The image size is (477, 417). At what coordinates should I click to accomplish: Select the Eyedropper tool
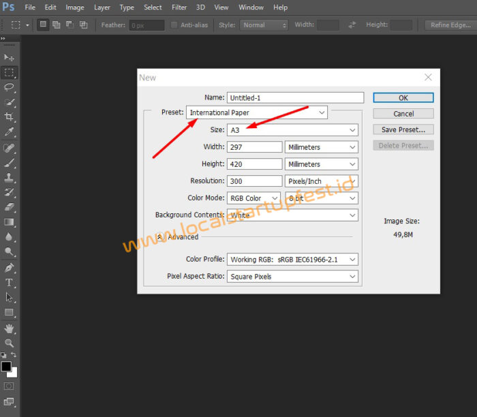[9, 132]
